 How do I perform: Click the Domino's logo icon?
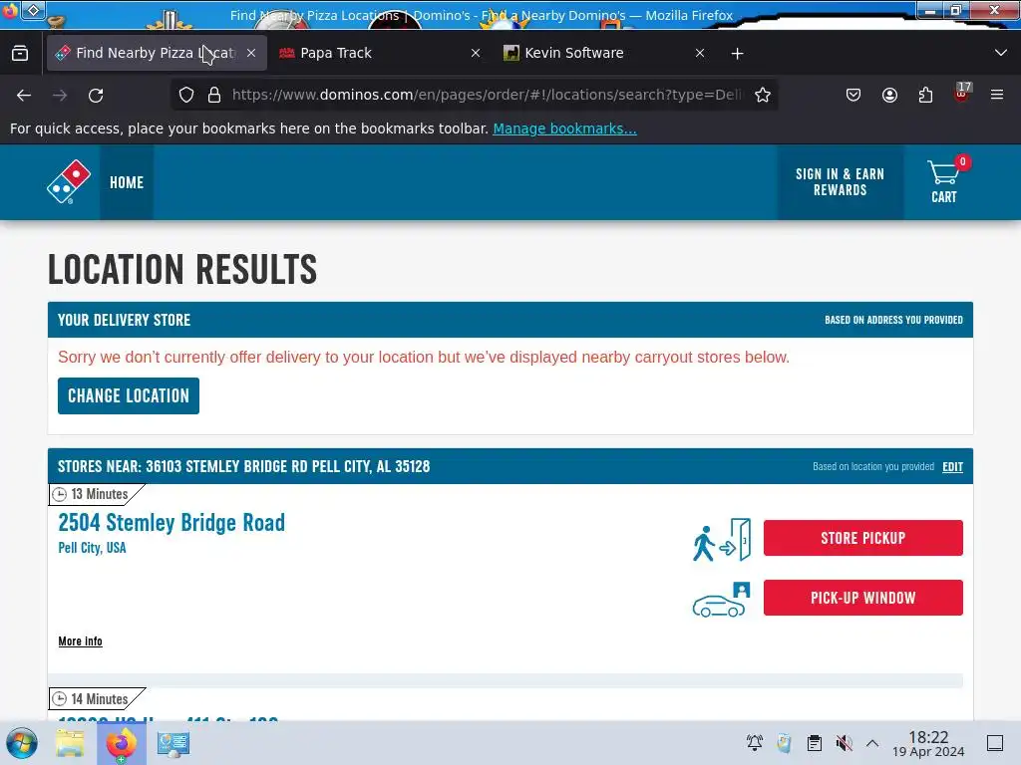pyautogui.click(x=69, y=181)
